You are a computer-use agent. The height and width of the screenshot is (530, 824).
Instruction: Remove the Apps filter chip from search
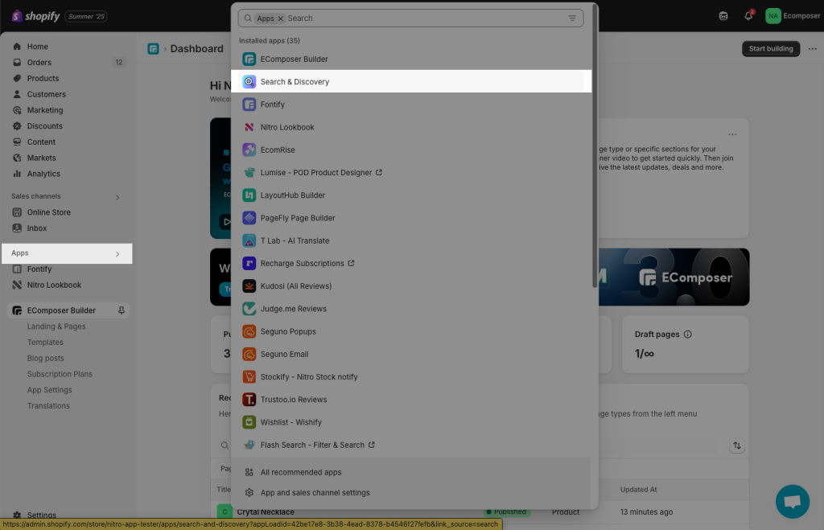click(x=281, y=18)
